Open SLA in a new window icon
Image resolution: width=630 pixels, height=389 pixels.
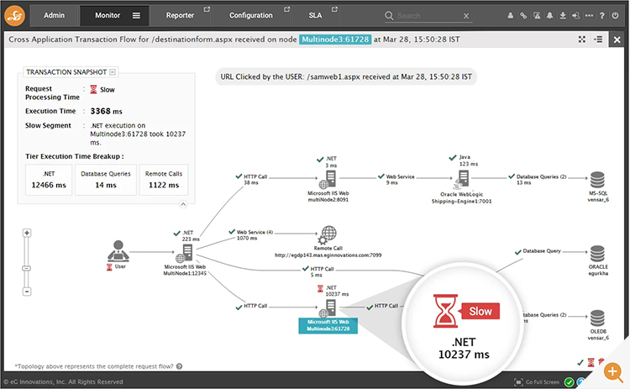[334, 9]
